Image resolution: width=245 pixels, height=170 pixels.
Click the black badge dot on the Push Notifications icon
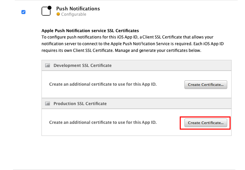[x=50, y=7]
